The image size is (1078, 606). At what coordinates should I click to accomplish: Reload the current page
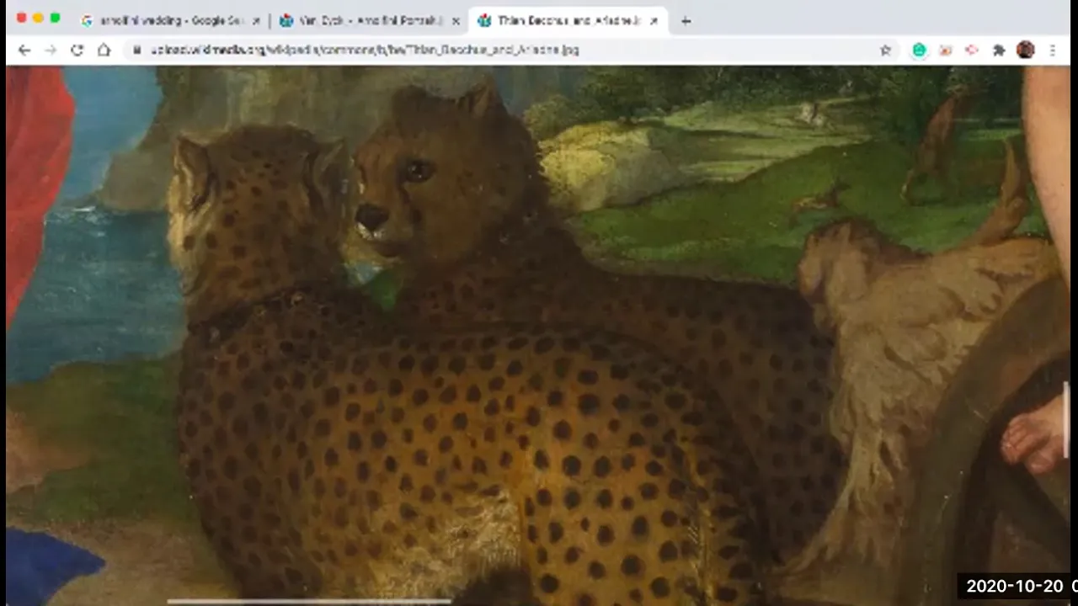(77, 50)
